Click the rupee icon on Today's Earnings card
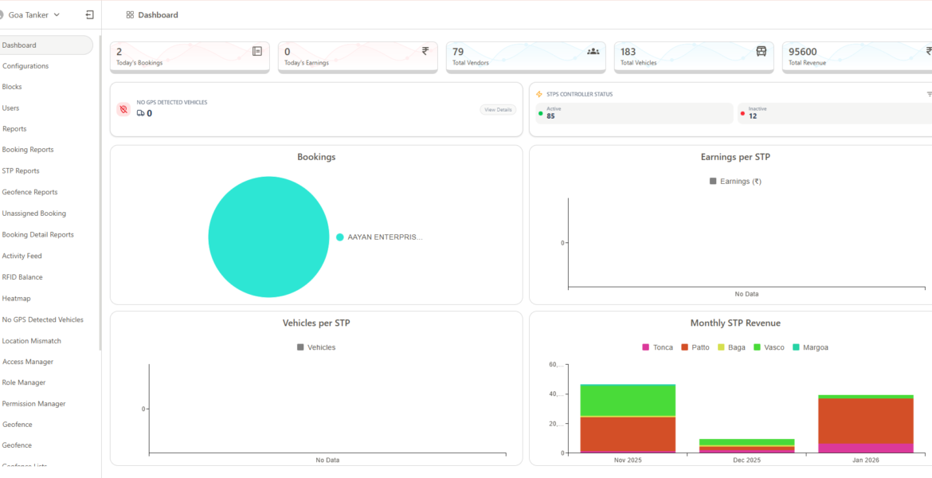 [x=425, y=51]
